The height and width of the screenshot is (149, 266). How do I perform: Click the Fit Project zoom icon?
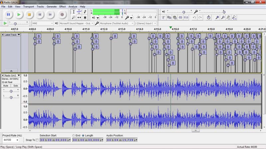(234, 18)
